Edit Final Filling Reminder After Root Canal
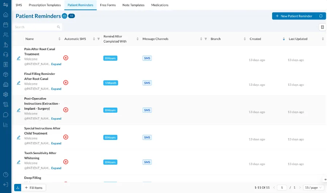Image resolution: width=327 pixels, height=193 pixels. click(x=19, y=83)
